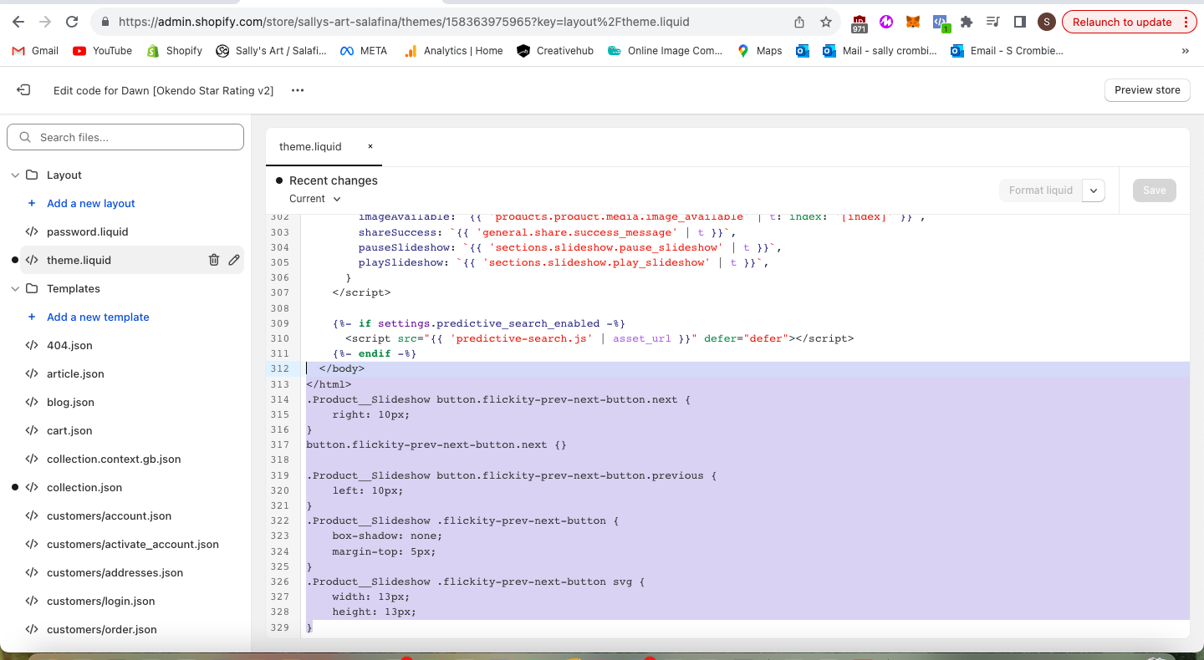Open the three-dots menu beside theme title
The image size is (1204, 660).
(x=298, y=90)
